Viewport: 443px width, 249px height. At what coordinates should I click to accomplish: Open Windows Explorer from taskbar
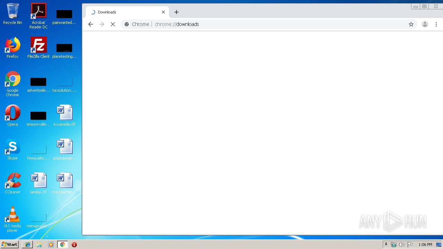point(39,245)
